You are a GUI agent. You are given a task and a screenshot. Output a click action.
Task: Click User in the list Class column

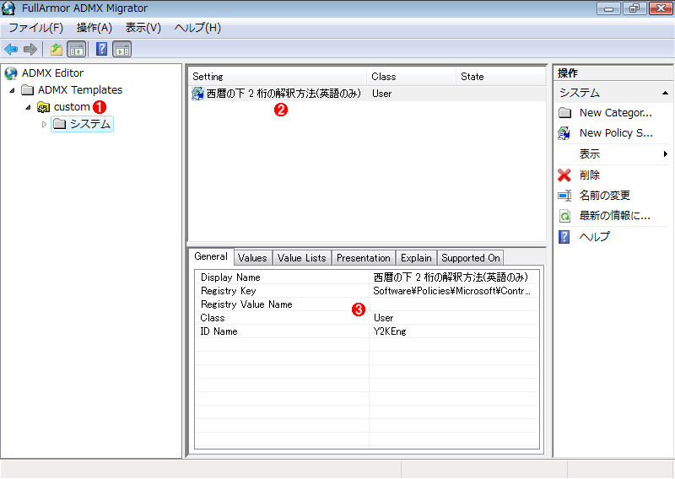click(x=382, y=94)
